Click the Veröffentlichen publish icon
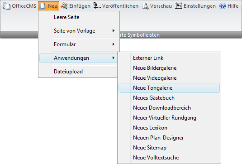 97,6
